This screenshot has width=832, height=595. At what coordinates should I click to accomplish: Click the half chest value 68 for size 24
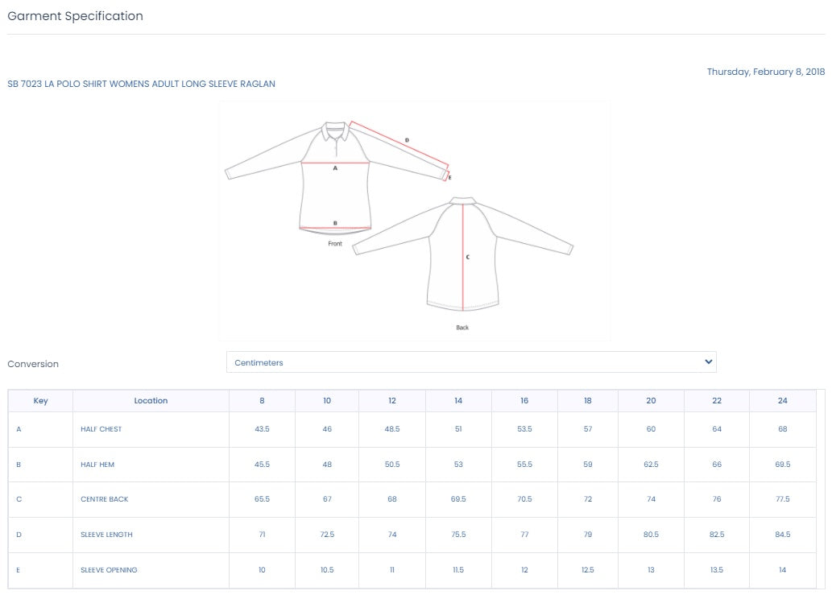(782, 429)
